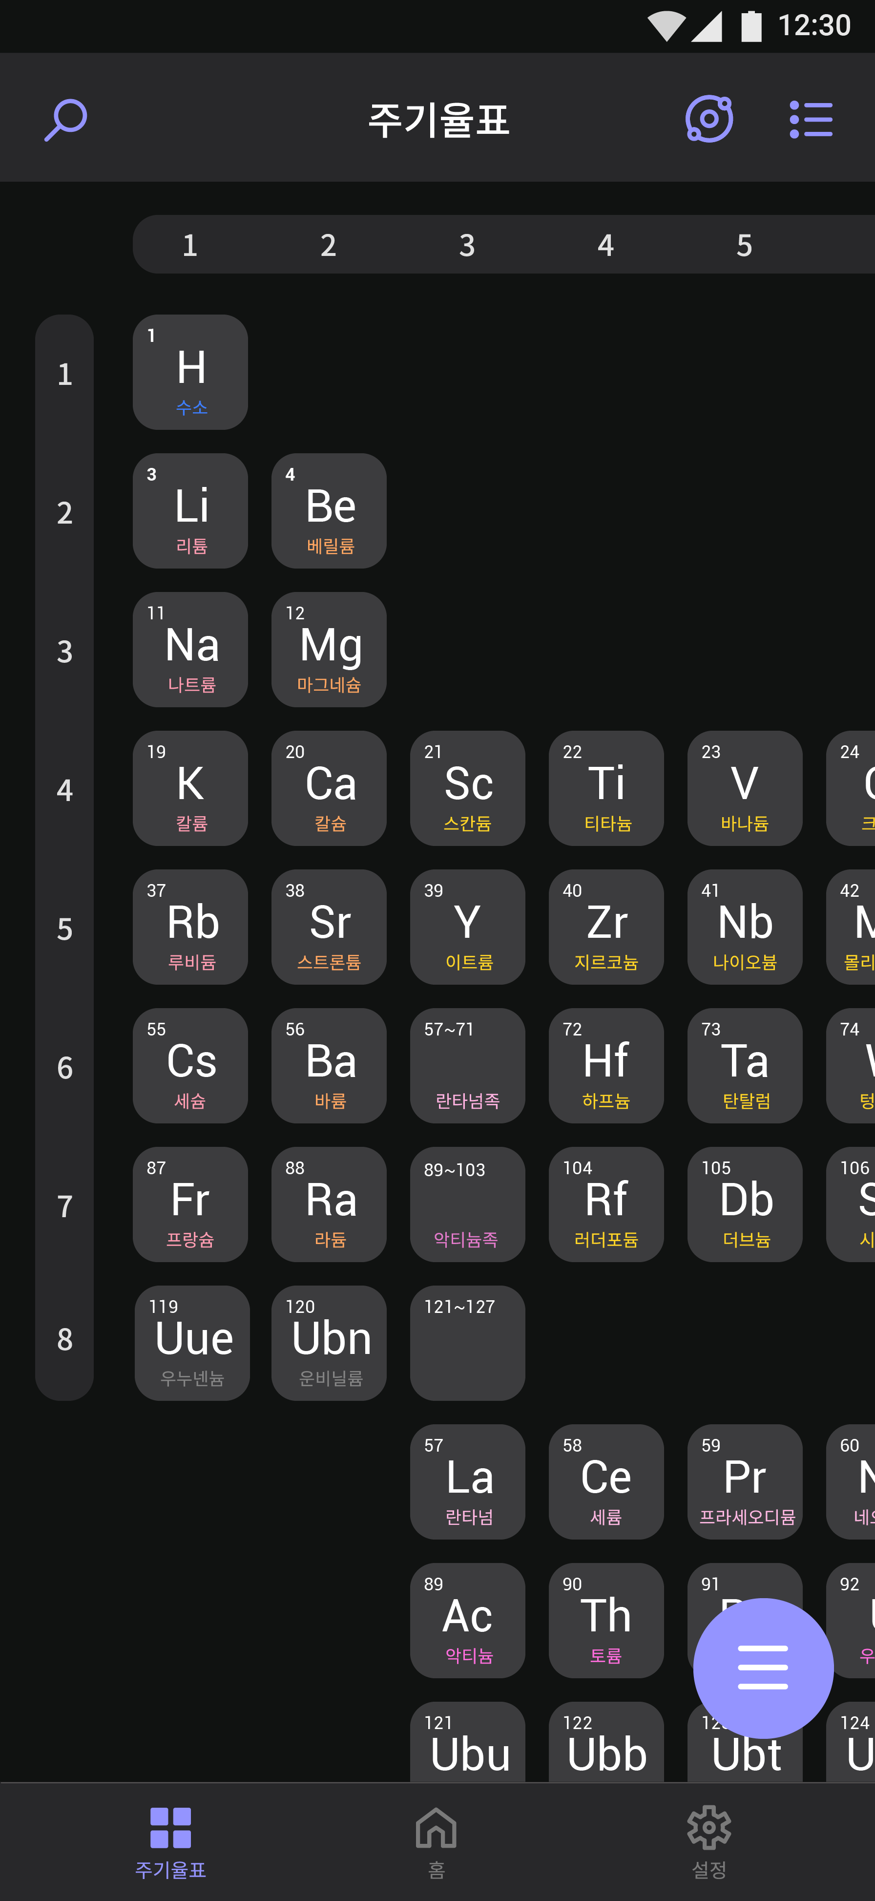Screen dimensions: 875x1901
Task: Open the Vanadium (V) tile
Action: coord(745,788)
